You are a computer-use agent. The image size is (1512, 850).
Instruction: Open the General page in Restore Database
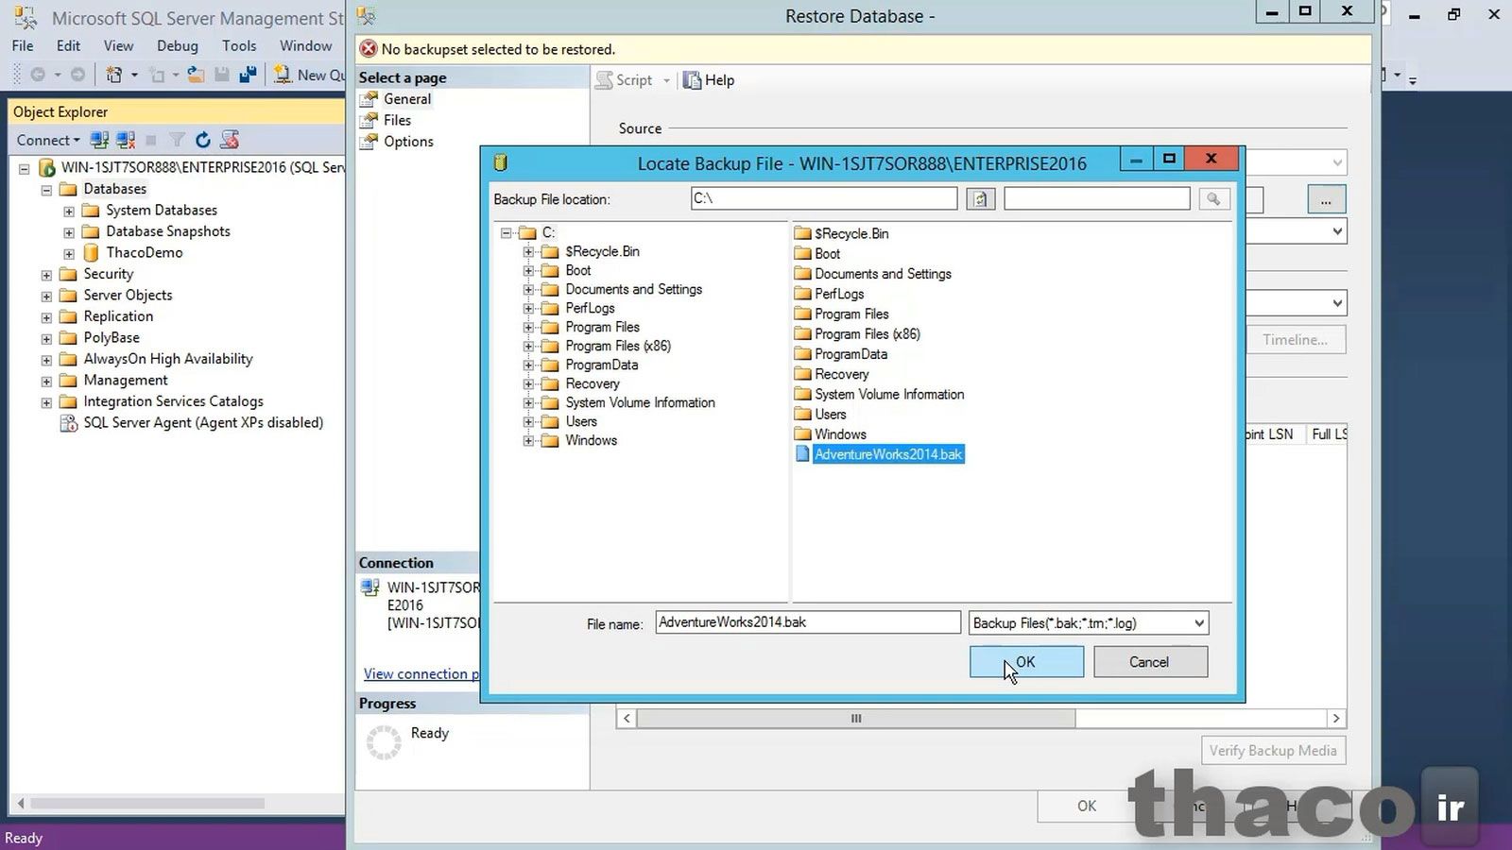(x=406, y=99)
